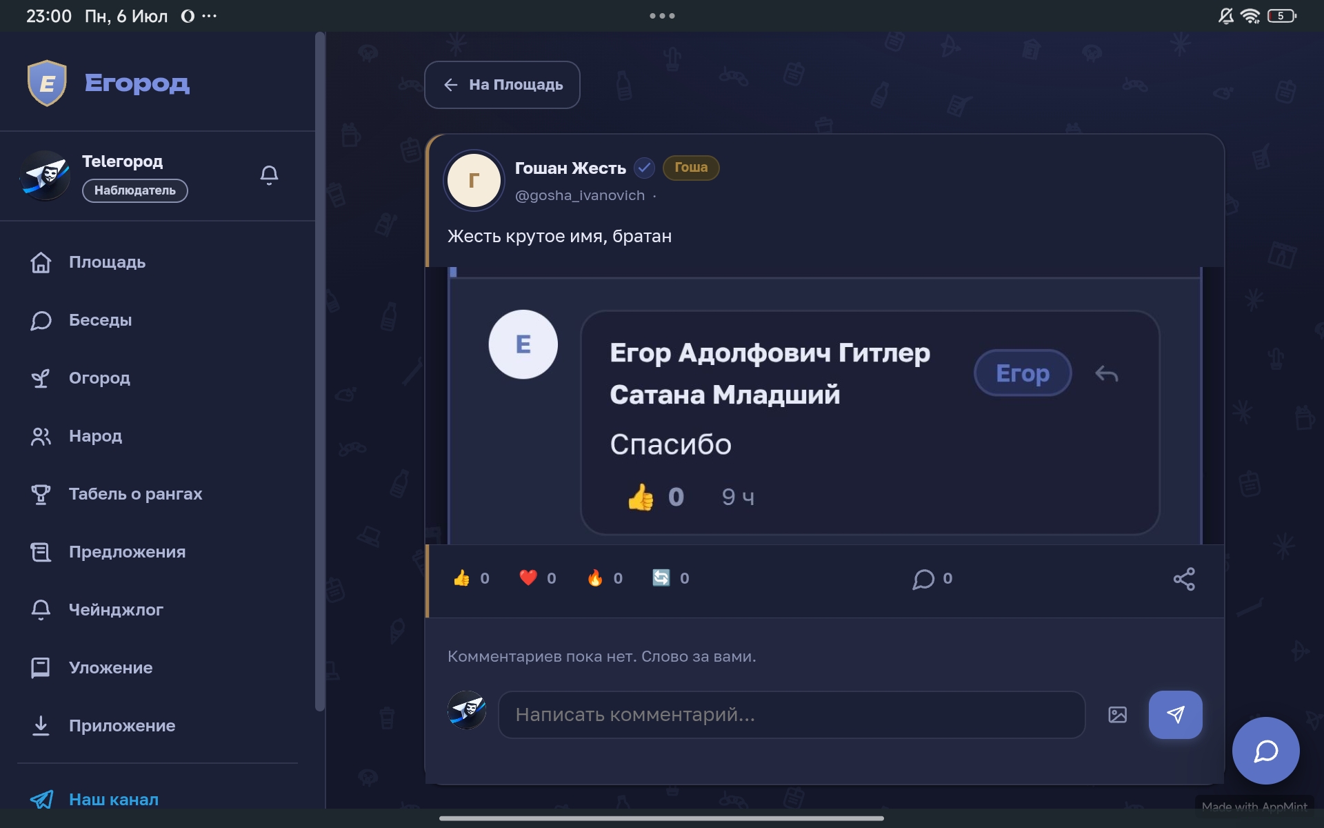Toggle thumbs-up reaction on the post
The width and height of the screenshot is (1324, 828).
(471, 578)
